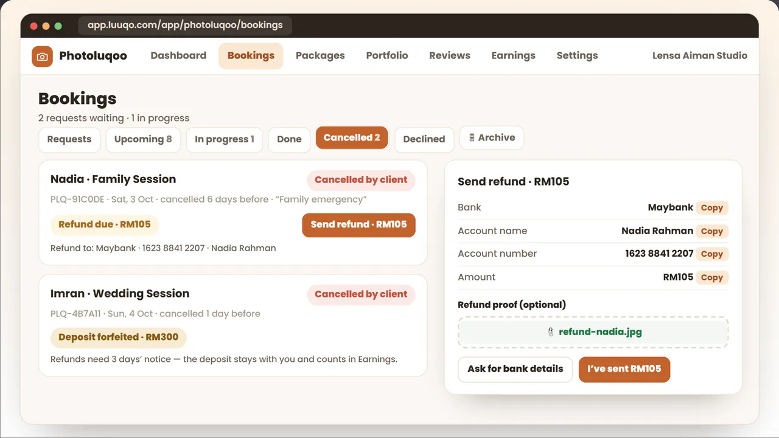
Task: Click the booking reference line PLQ-4B7A11
Action: [x=155, y=314]
